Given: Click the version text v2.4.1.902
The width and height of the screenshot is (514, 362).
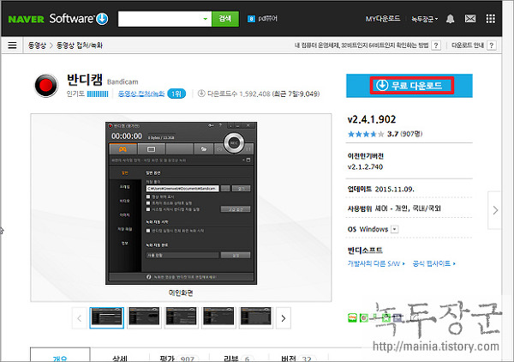Looking at the screenshot, I should 372,119.
